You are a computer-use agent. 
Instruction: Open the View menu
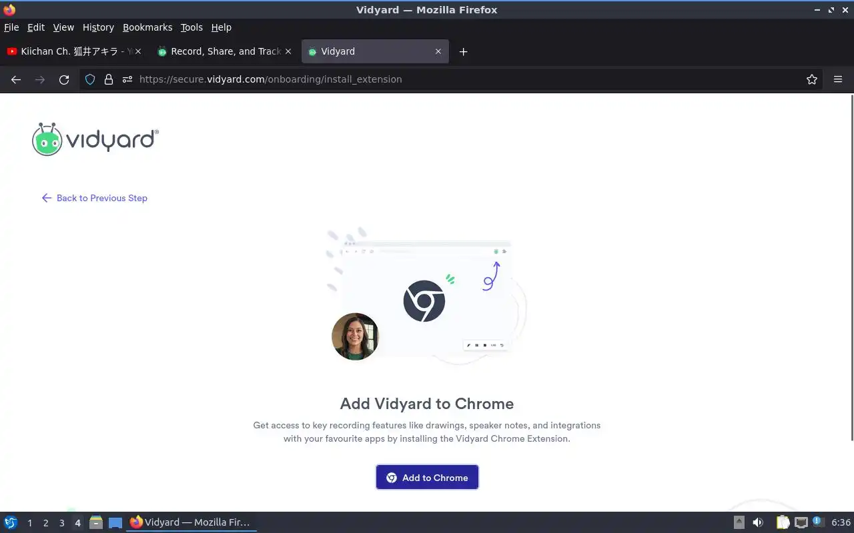tap(63, 27)
